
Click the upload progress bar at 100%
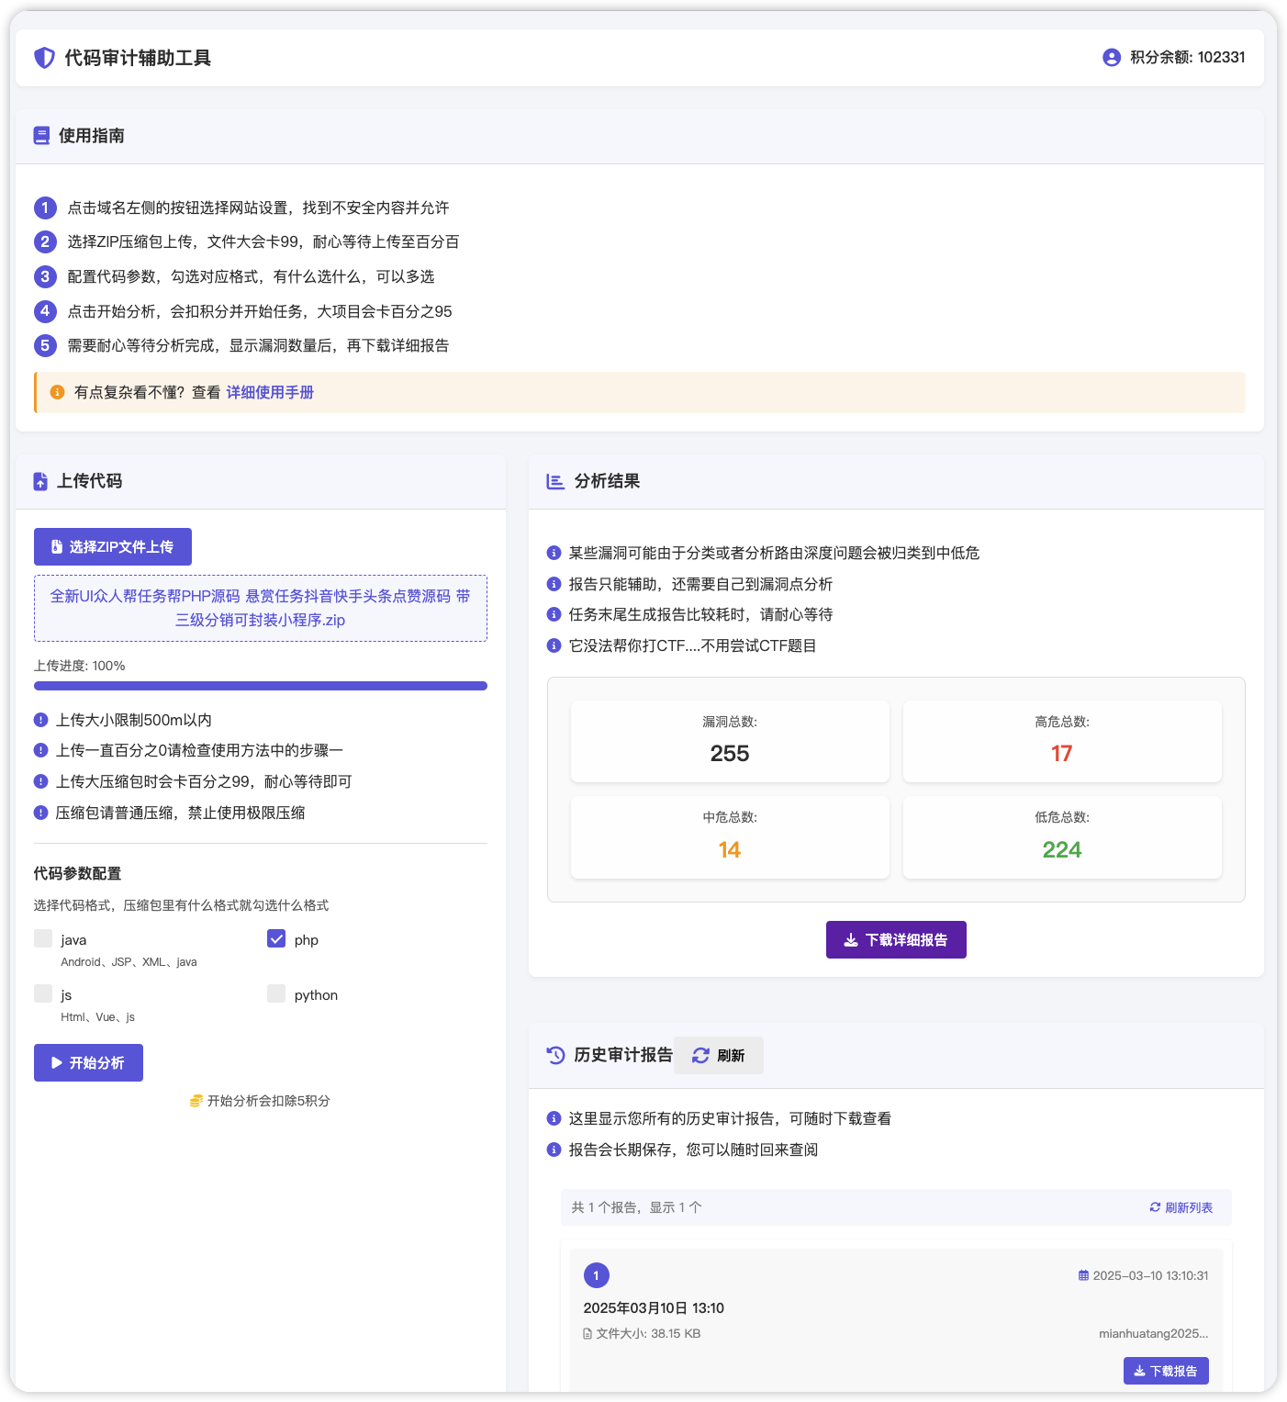[x=260, y=685]
